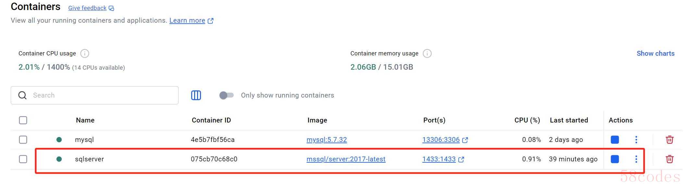Image resolution: width=685 pixels, height=186 pixels.
Task: Stop the sqlserver container
Action: pyautogui.click(x=615, y=159)
